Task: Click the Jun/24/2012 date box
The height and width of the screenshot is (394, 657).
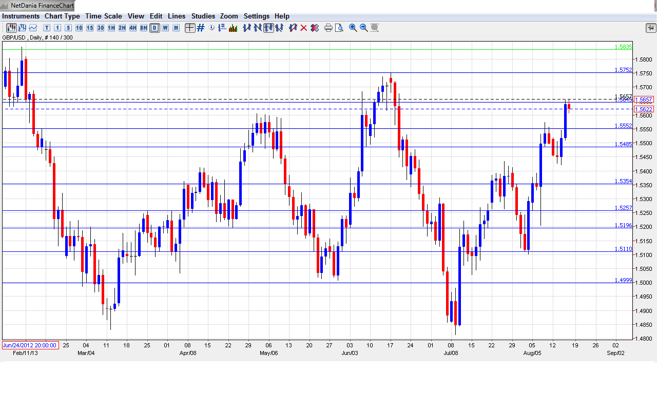Action: tap(30, 345)
